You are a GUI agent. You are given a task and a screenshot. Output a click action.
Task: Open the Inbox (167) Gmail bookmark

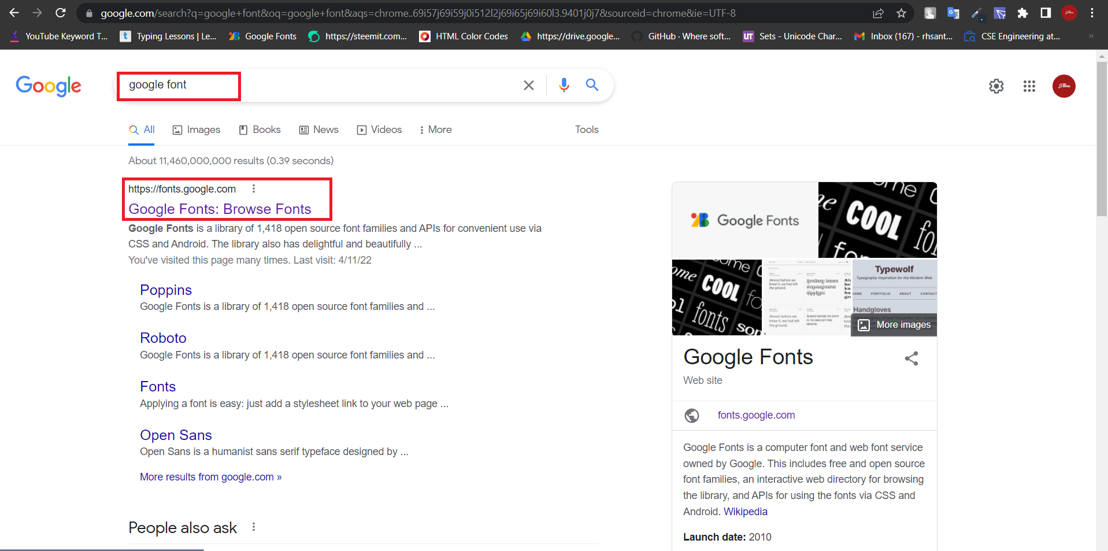pyautogui.click(x=903, y=36)
